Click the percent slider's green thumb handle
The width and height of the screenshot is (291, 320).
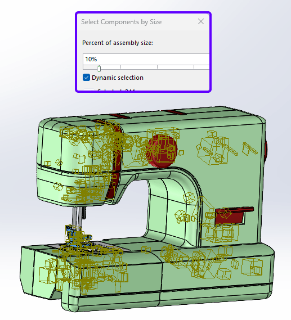[99, 69]
